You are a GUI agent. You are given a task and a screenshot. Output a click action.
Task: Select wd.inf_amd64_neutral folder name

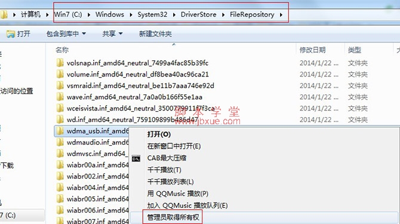pyautogui.click(x=132, y=119)
